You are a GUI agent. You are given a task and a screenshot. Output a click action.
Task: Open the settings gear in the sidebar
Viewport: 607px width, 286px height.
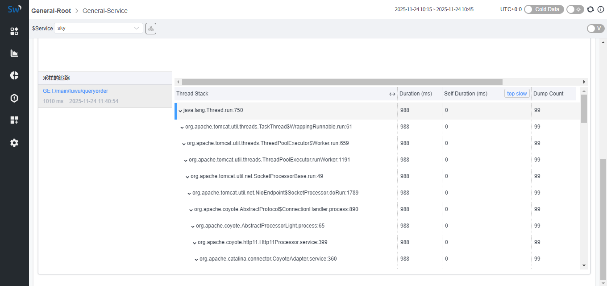point(14,143)
